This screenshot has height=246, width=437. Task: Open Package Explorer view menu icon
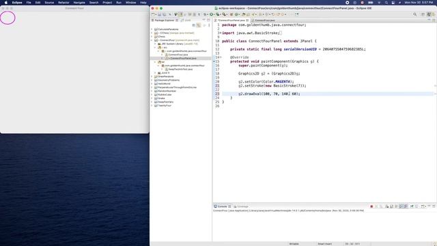point(209,25)
